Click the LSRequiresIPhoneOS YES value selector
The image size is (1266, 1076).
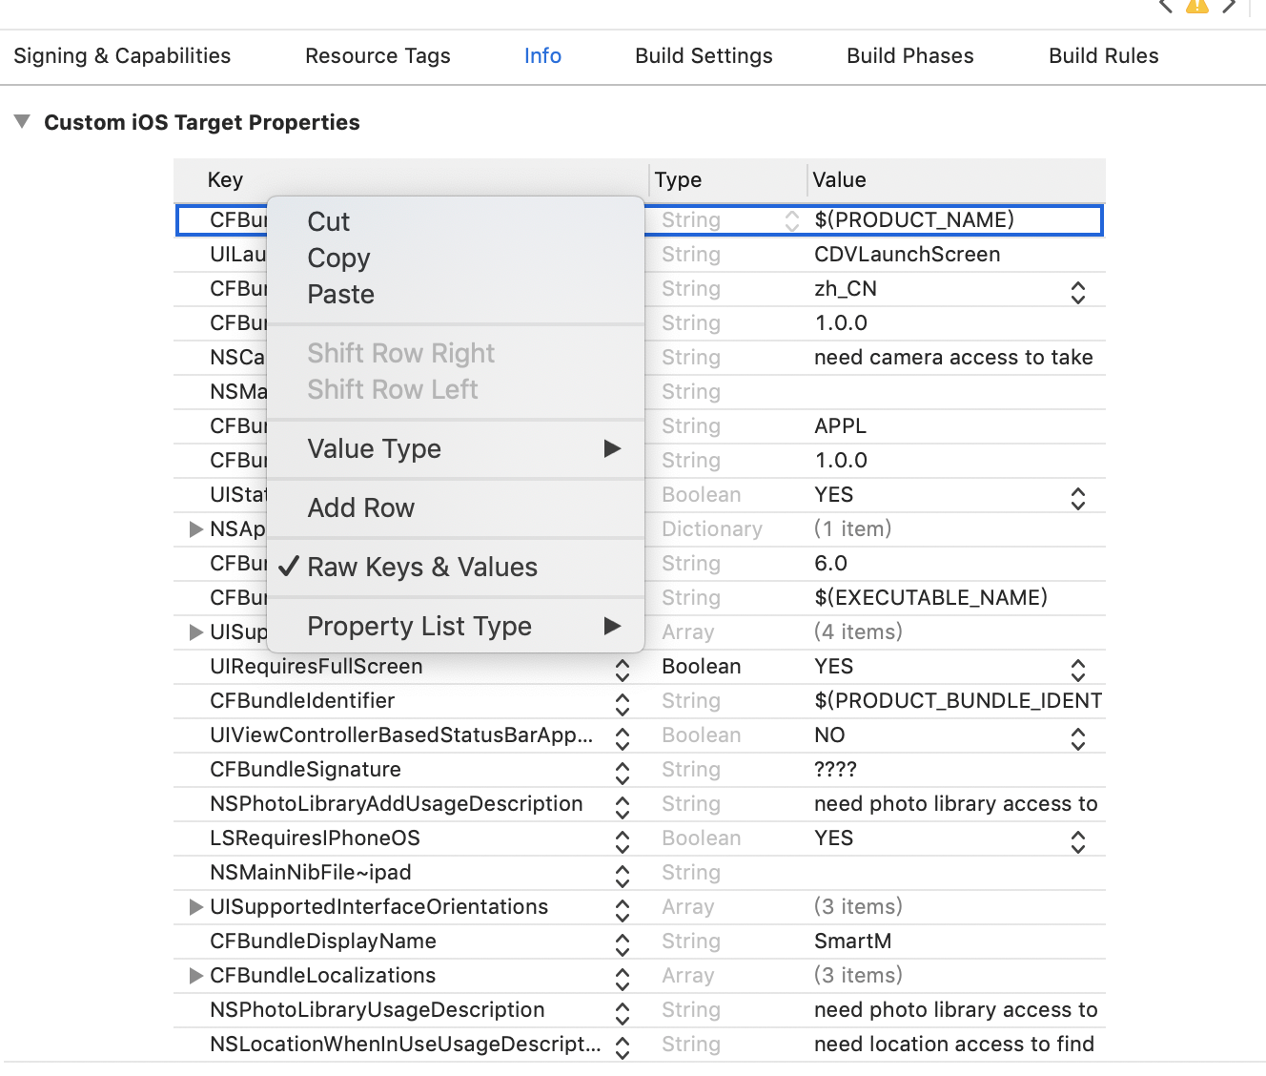(x=1076, y=840)
